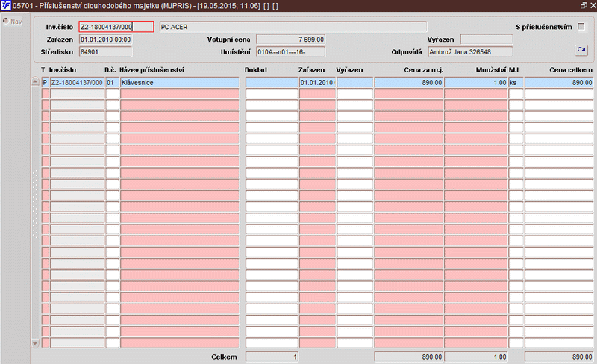
Task: Click the Umístění field 010A--n01---16-
Action: [291, 51]
